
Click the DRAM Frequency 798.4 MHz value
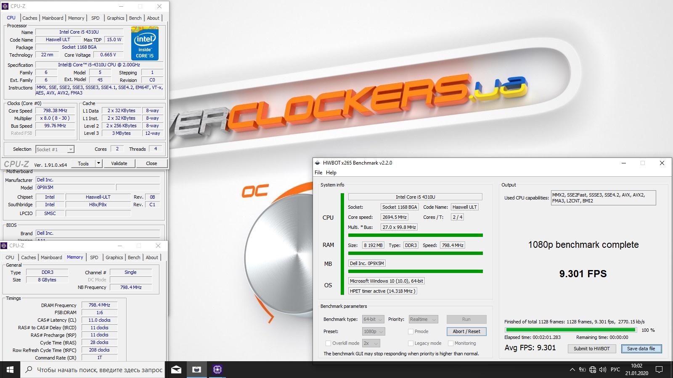point(99,305)
